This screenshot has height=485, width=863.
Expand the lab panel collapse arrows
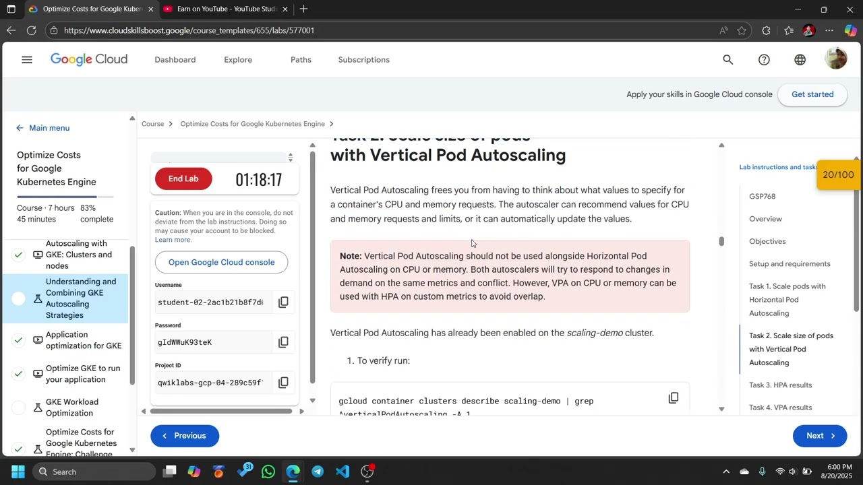coord(290,157)
